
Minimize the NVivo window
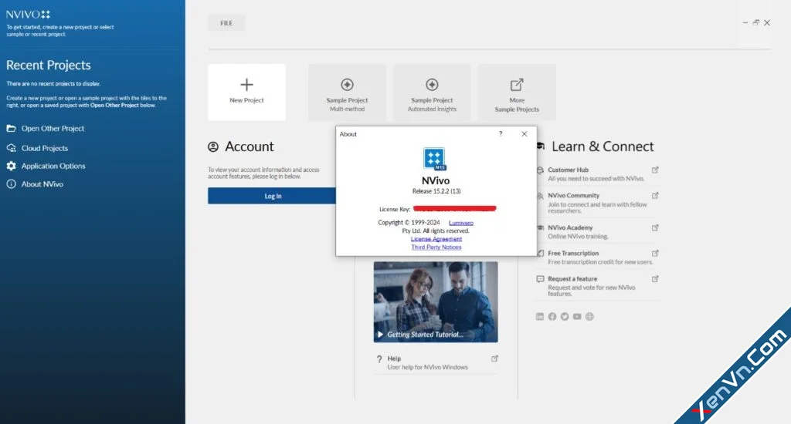click(x=745, y=22)
